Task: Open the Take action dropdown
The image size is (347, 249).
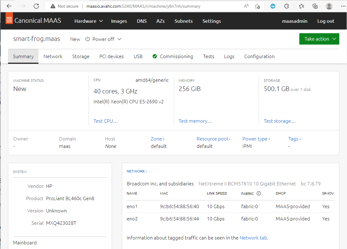Action: pyautogui.click(x=319, y=39)
